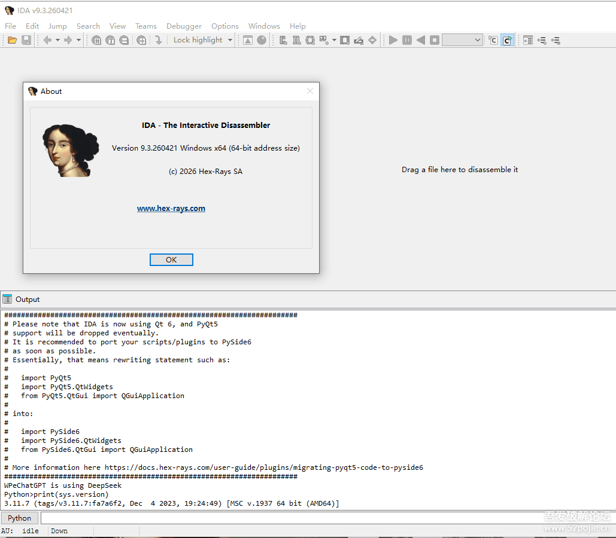The height and width of the screenshot is (538, 616).
Task: Click the Output panel list icon
Action: 7,299
